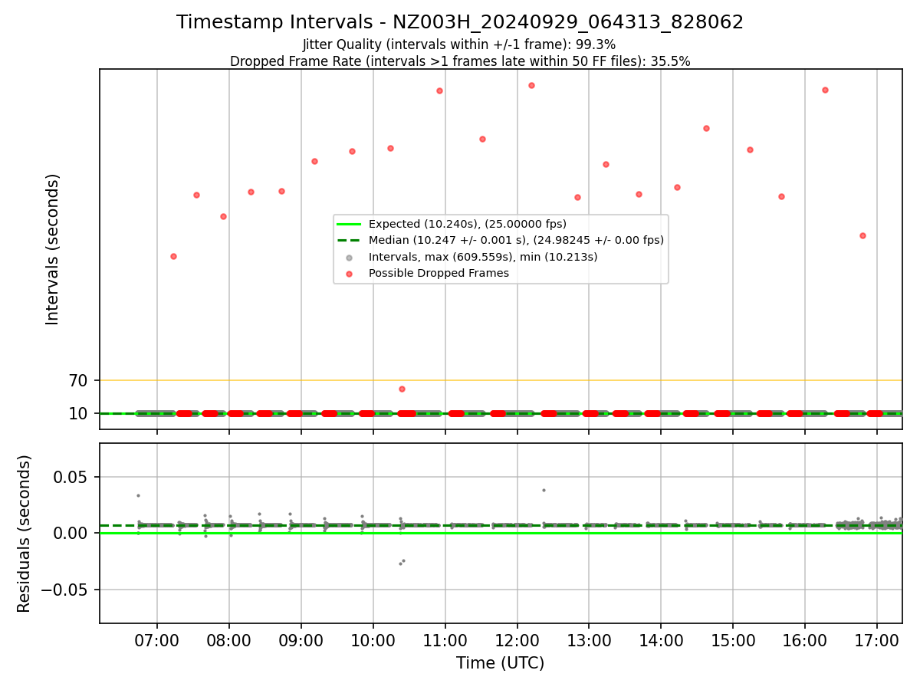Image resolution: width=920 pixels, height=690 pixels.
Task: Click the Intervals (seconds) y-axis label
Action: coord(53,249)
